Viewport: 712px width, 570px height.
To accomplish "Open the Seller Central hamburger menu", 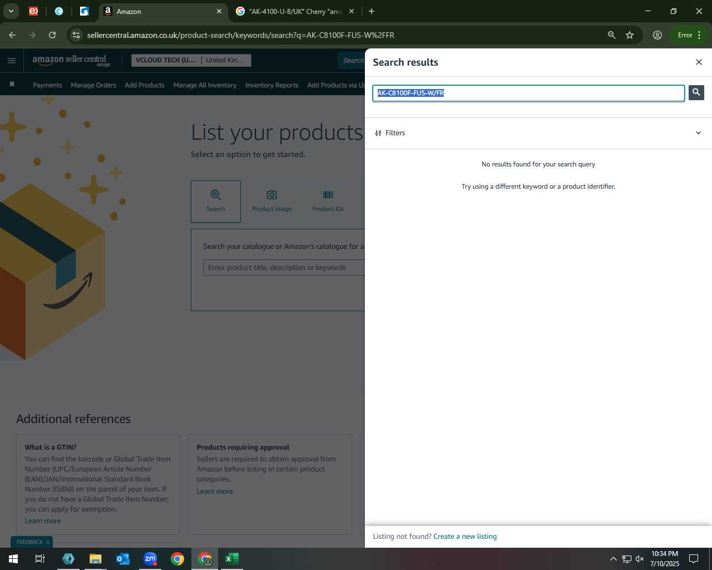I will [x=12, y=61].
